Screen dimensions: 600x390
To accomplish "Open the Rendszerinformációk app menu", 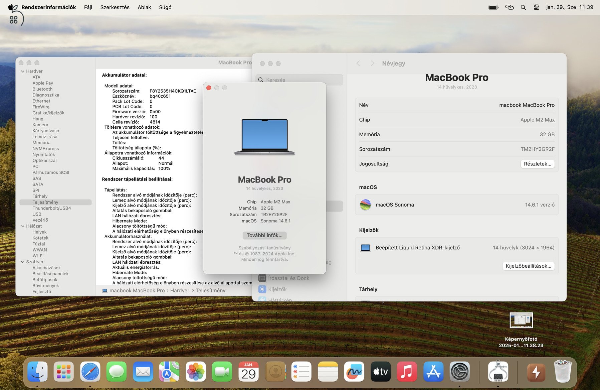I will [x=49, y=7].
